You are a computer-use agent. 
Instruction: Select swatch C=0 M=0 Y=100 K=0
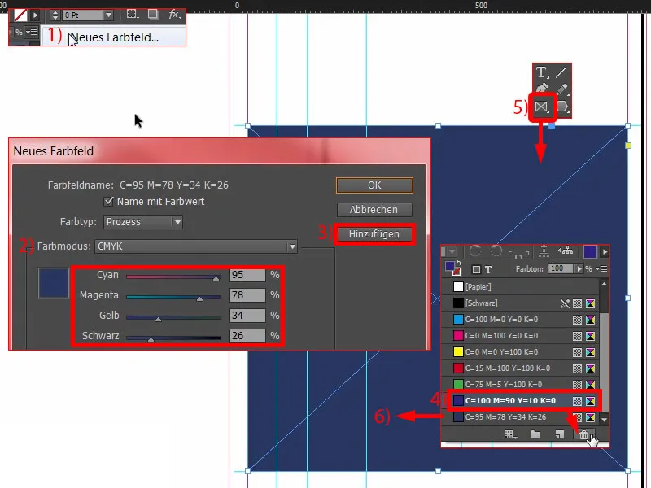point(520,352)
